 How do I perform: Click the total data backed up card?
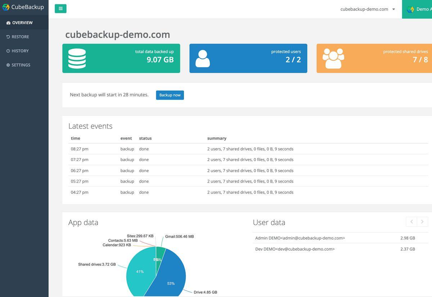tap(121, 59)
